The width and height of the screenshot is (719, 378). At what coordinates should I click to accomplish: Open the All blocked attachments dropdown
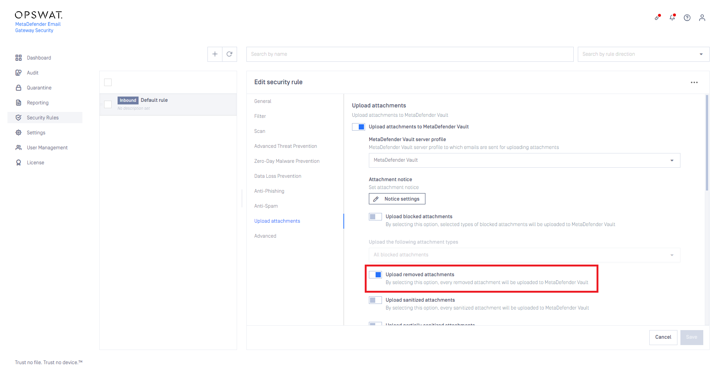tap(524, 255)
